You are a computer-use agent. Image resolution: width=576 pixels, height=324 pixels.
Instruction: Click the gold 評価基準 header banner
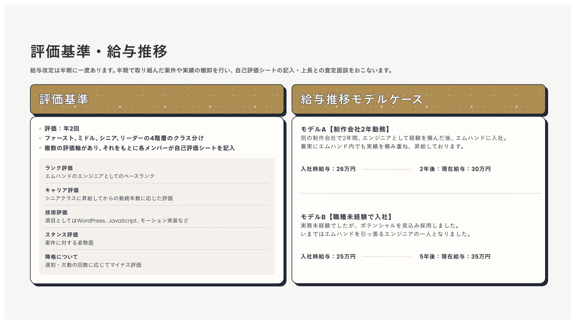click(157, 99)
